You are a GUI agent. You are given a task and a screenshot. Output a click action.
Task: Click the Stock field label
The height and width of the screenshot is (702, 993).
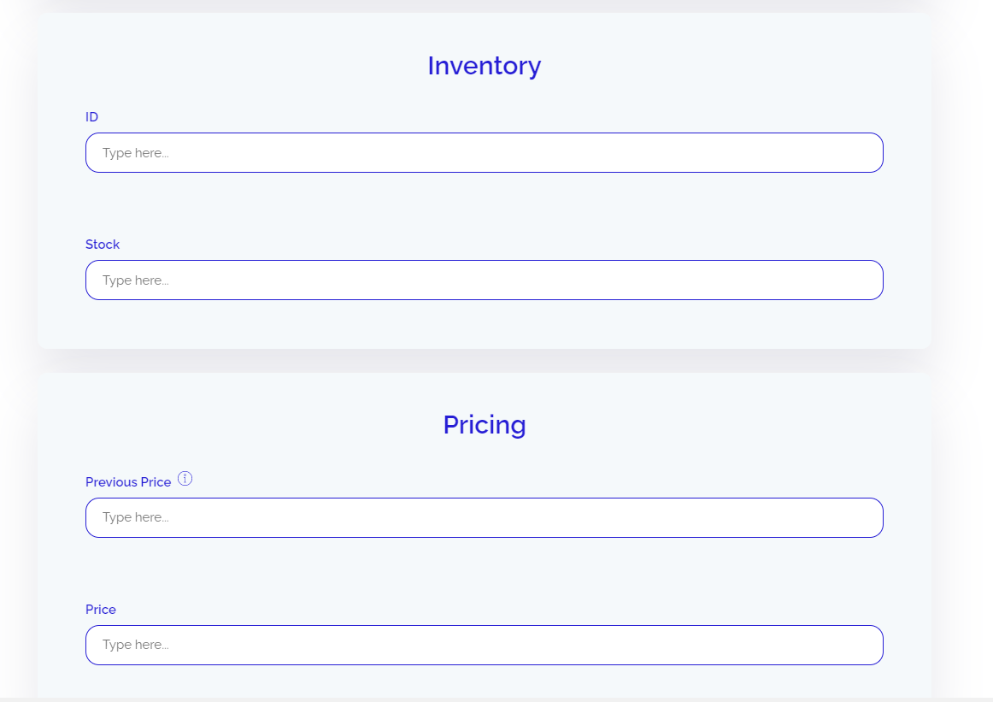pos(103,245)
